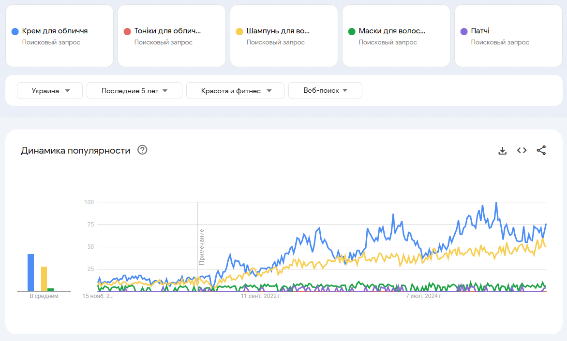Open the embed code icon
The width and height of the screenshot is (567, 341).
point(522,150)
